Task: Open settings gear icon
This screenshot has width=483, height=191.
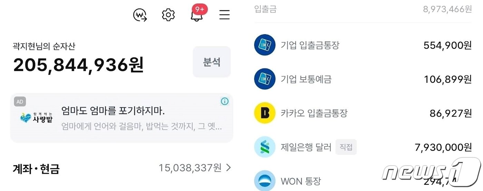Action: (x=168, y=15)
